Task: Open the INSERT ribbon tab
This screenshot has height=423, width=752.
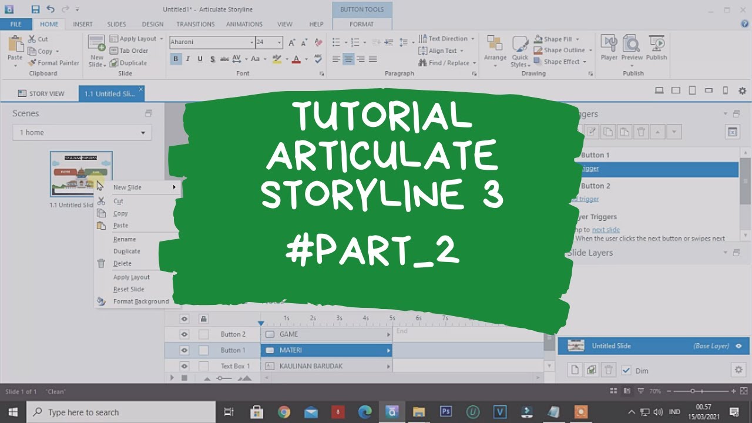Action: (83, 24)
